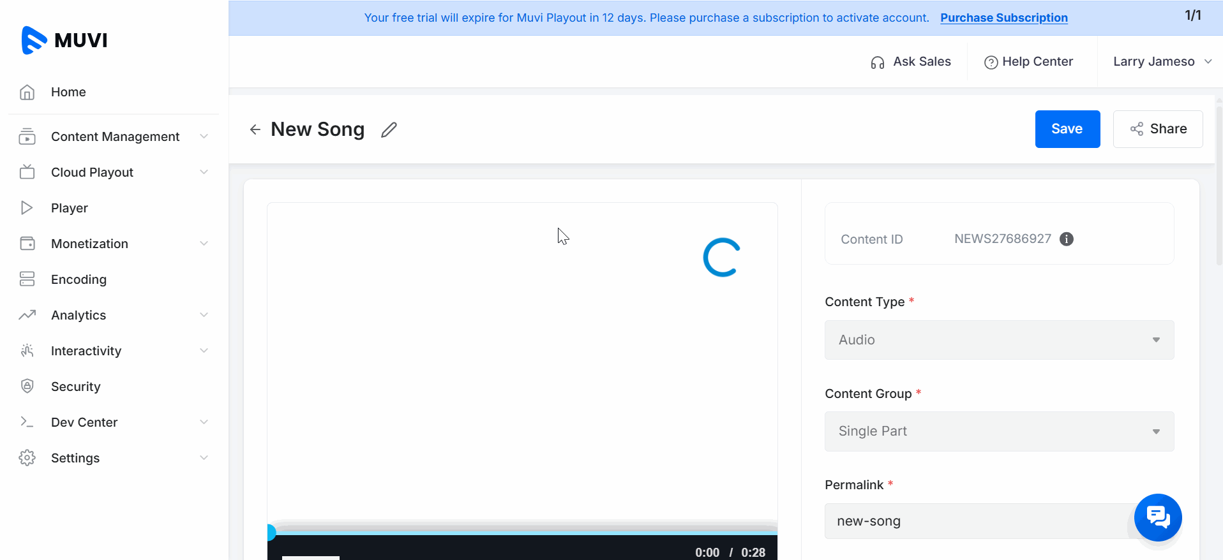Click the pencil icon to rename New Song
Image resolution: width=1223 pixels, height=560 pixels.
click(389, 130)
